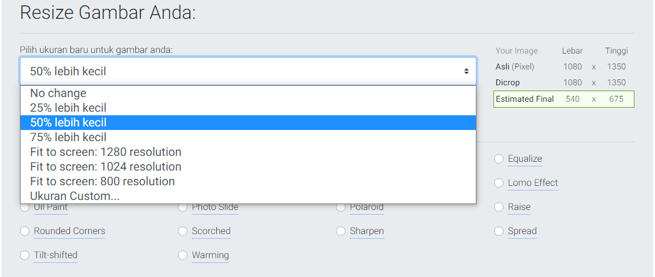Viewport: 655px width, 277px height.
Task: Open the Photo Slide effect label link
Action: [x=215, y=207]
